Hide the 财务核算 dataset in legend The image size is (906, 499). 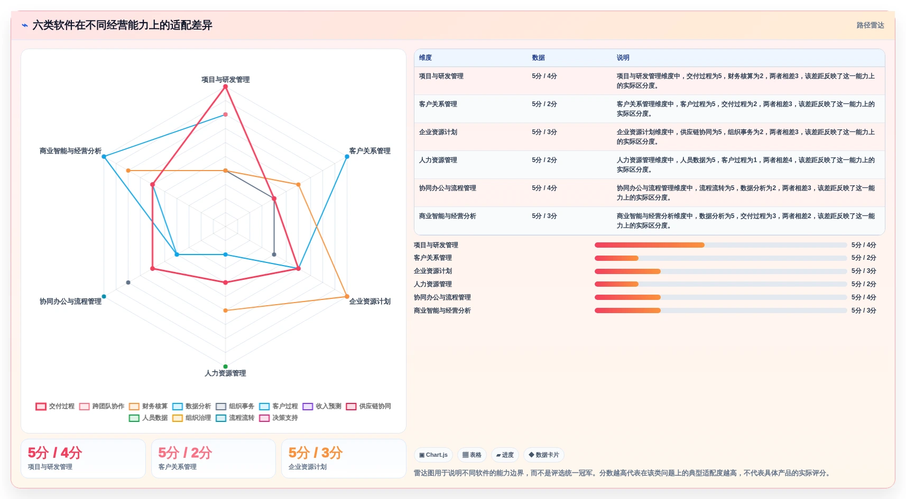pos(148,406)
